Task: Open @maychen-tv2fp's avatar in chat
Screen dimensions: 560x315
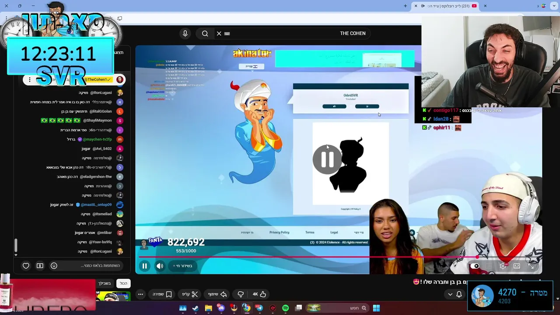Action: pos(120,139)
